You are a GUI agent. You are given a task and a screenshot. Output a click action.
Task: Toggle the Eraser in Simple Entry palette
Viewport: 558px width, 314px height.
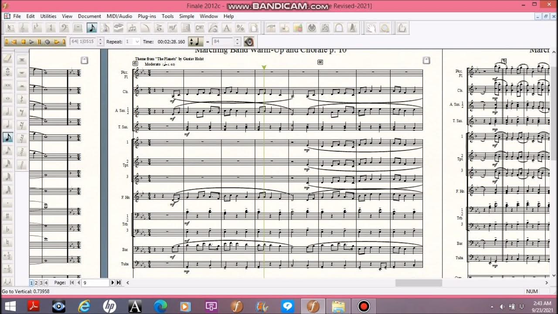click(7, 59)
